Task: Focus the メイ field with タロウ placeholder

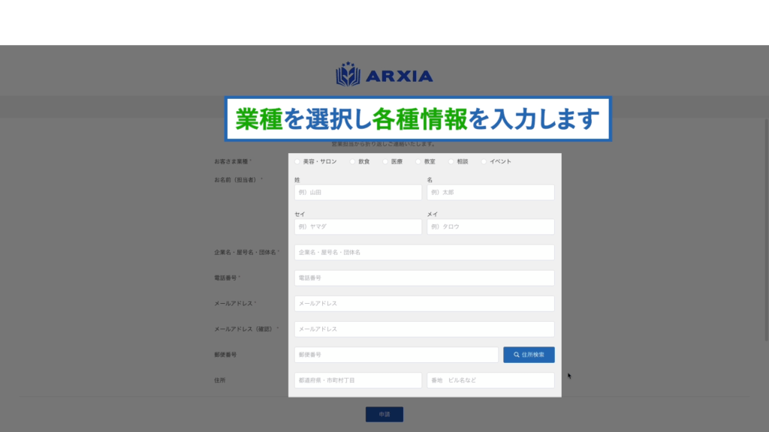Action: (490, 226)
